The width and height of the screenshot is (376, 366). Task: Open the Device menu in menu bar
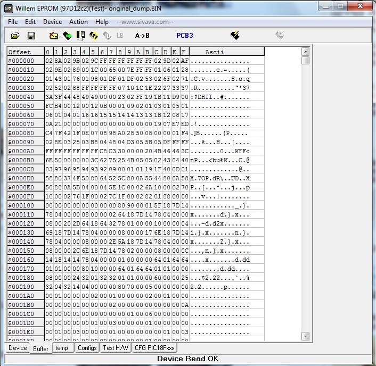[52, 22]
